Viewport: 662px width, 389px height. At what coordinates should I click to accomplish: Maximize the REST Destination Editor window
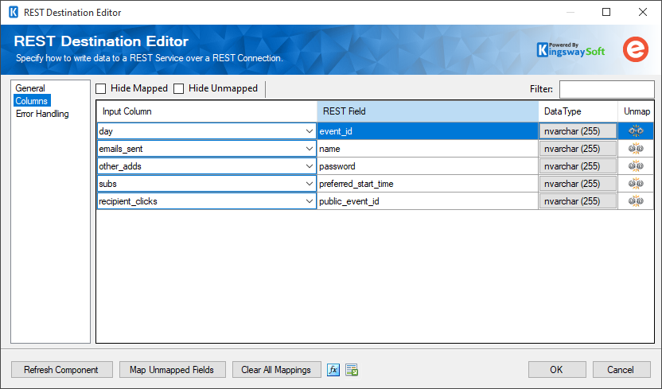tap(606, 12)
